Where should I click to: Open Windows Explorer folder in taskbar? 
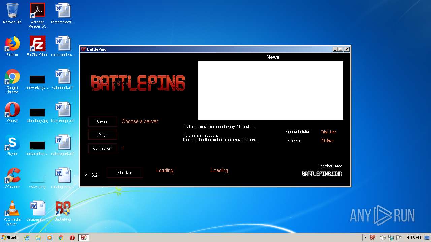(38, 238)
